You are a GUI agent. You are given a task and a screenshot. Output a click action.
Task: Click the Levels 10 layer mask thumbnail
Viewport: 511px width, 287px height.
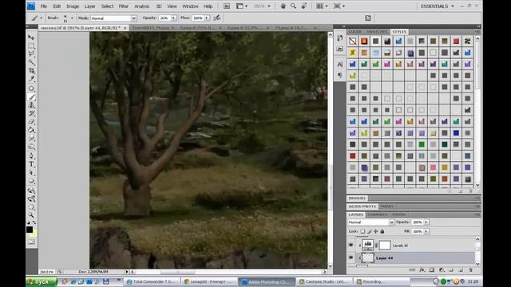(385, 245)
